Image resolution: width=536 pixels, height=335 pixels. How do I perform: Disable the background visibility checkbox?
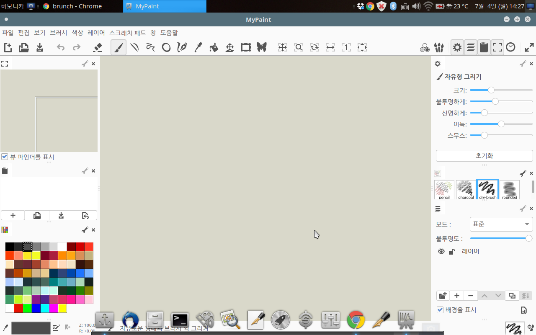point(440,310)
